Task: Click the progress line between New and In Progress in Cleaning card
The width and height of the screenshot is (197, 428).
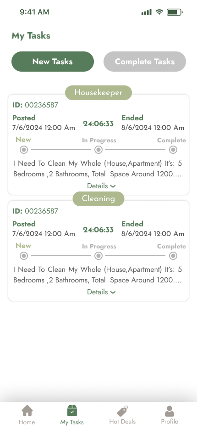Action: pos(61,256)
